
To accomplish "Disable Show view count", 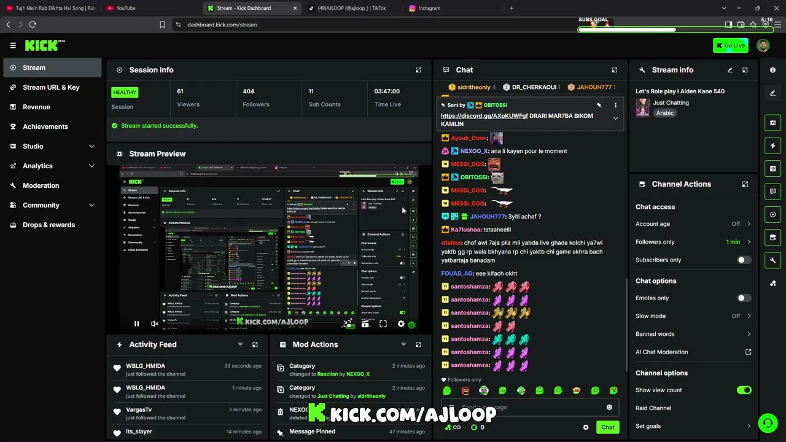I will [x=744, y=390].
